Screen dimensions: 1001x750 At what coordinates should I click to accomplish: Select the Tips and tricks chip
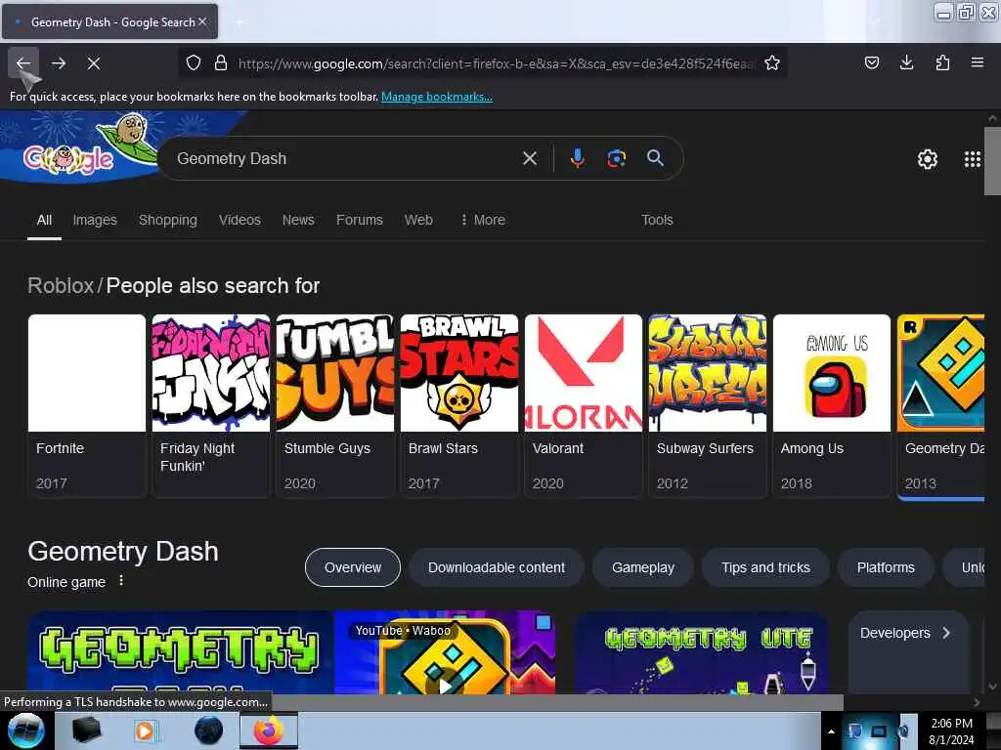(x=765, y=567)
